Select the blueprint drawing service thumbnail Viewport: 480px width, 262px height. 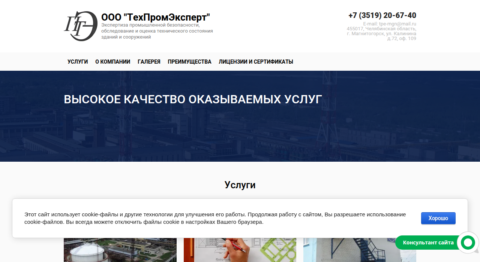240,250
